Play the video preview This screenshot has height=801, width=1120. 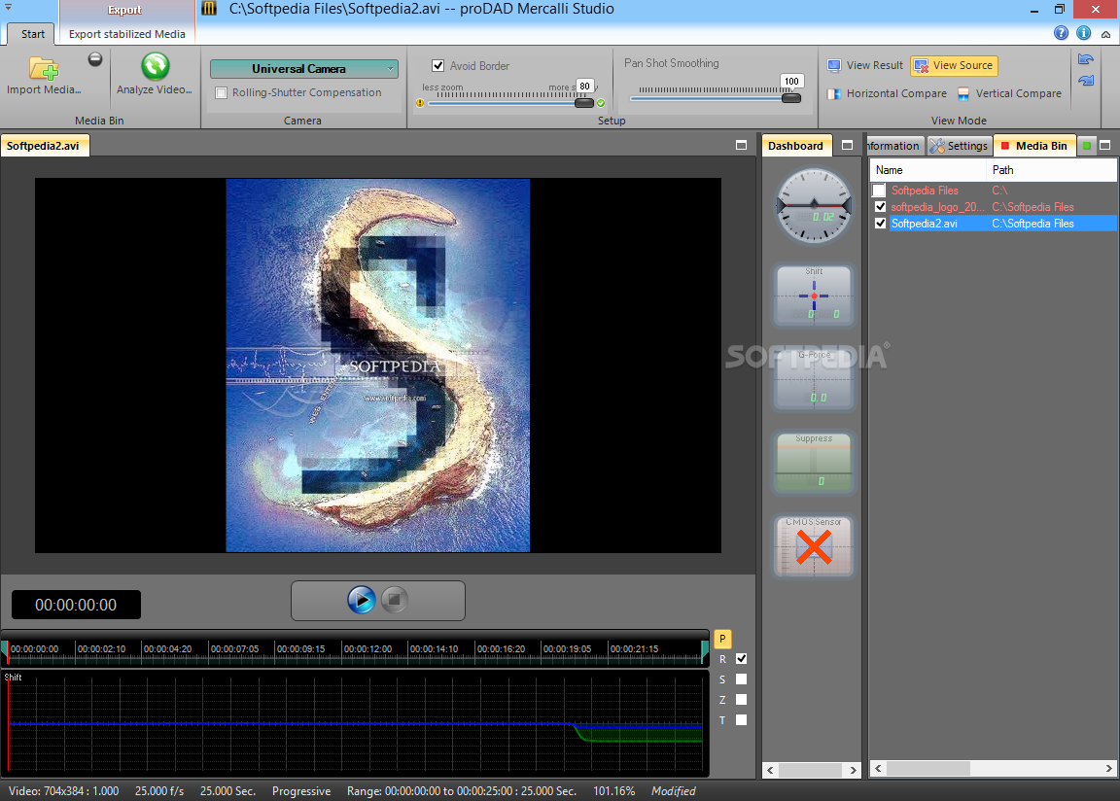[362, 600]
